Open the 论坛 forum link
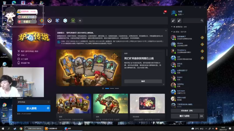Viewport: 234px width, 131px height. click(x=22, y=55)
